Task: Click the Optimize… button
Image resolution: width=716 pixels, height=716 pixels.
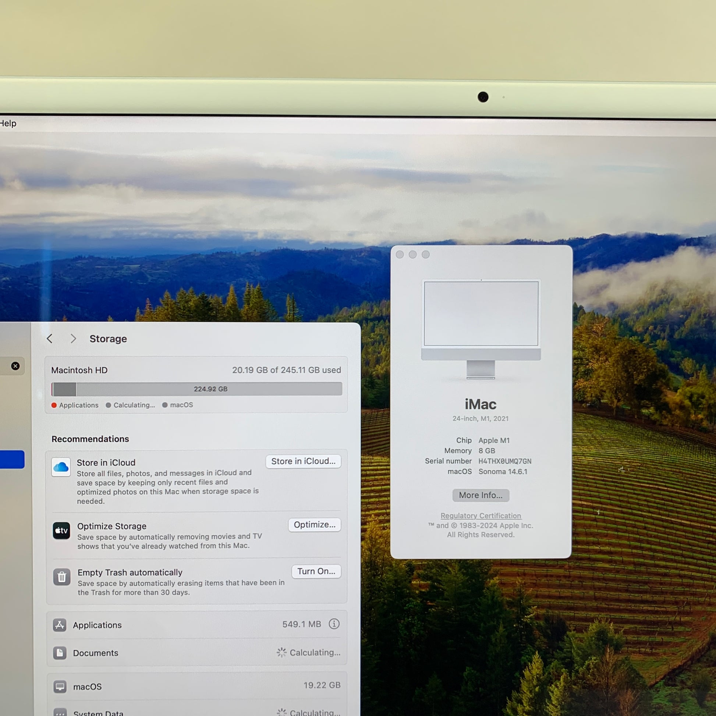Action: (x=314, y=524)
